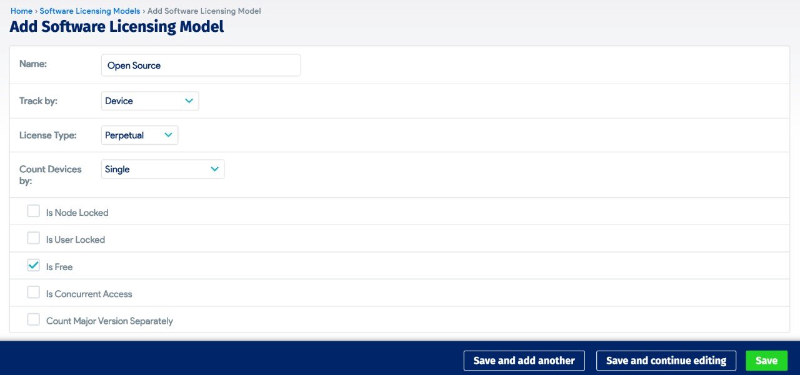Click the green Save button
Image resolution: width=800 pixels, height=375 pixels.
(x=766, y=361)
